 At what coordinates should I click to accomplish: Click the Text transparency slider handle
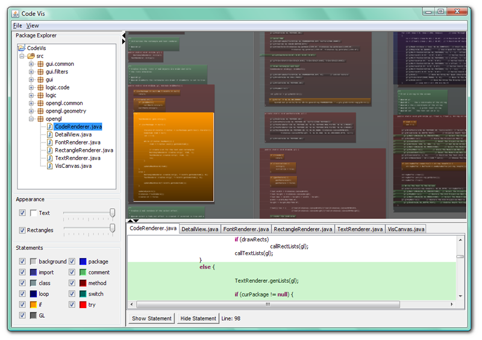113,213
